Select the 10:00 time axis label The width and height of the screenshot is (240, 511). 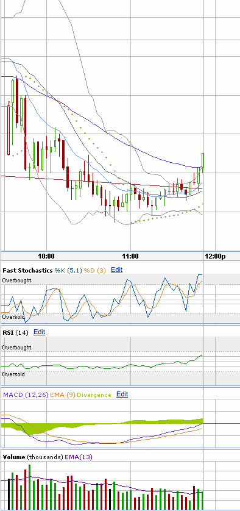click(46, 257)
